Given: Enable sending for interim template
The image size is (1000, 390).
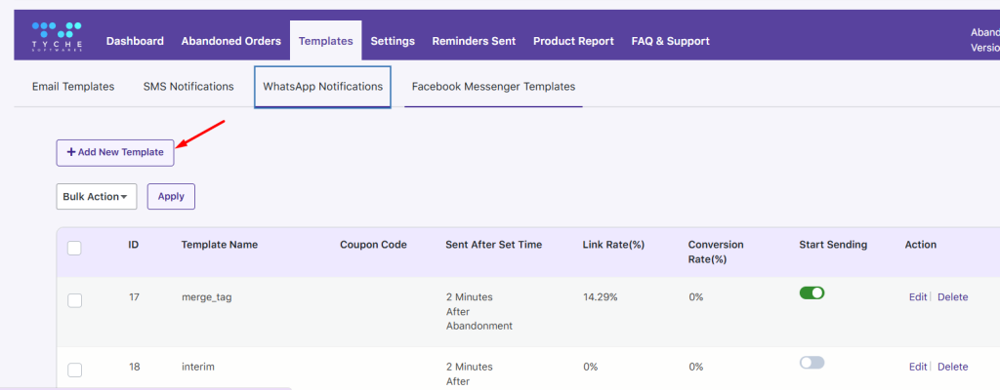Looking at the screenshot, I should point(812,363).
